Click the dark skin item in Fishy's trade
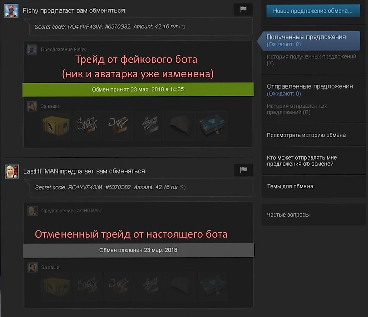 point(181,125)
